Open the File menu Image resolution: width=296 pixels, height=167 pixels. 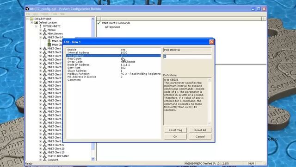(28, 14)
